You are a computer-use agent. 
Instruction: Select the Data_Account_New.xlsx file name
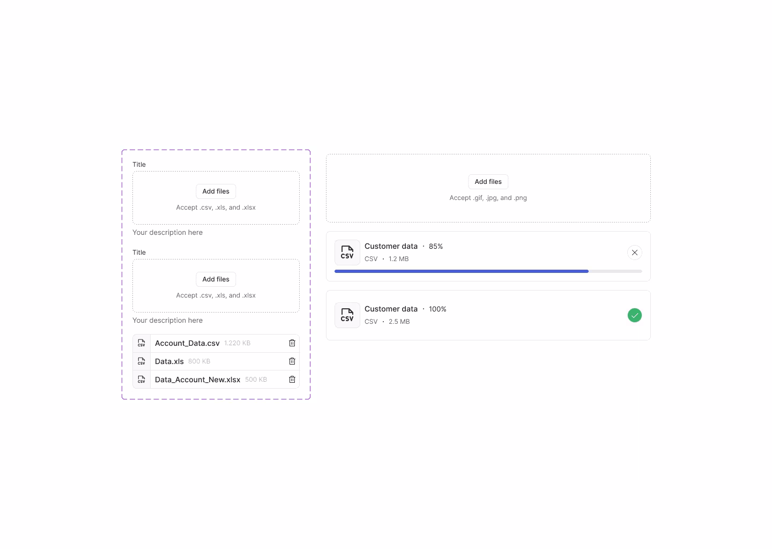click(198, 380)
